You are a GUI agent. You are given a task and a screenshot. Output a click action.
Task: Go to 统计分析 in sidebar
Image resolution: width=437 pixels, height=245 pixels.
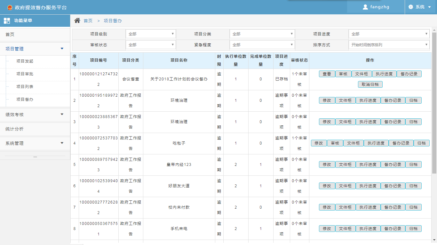pos(14,129)
